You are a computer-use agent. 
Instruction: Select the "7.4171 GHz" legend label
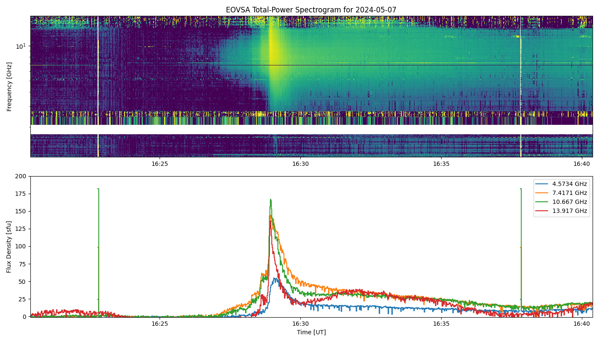click(x=570, y=193)
